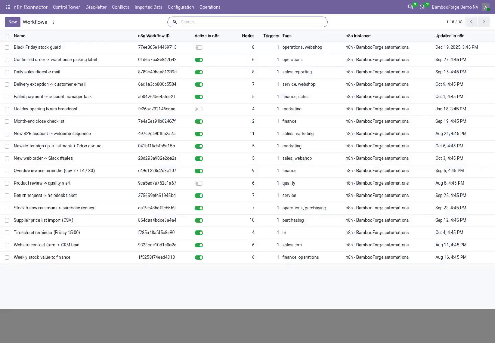Check the Month-end close checklist row checkbox
Viewport: 495px width, 343px height.
click(x=7, y=121)
